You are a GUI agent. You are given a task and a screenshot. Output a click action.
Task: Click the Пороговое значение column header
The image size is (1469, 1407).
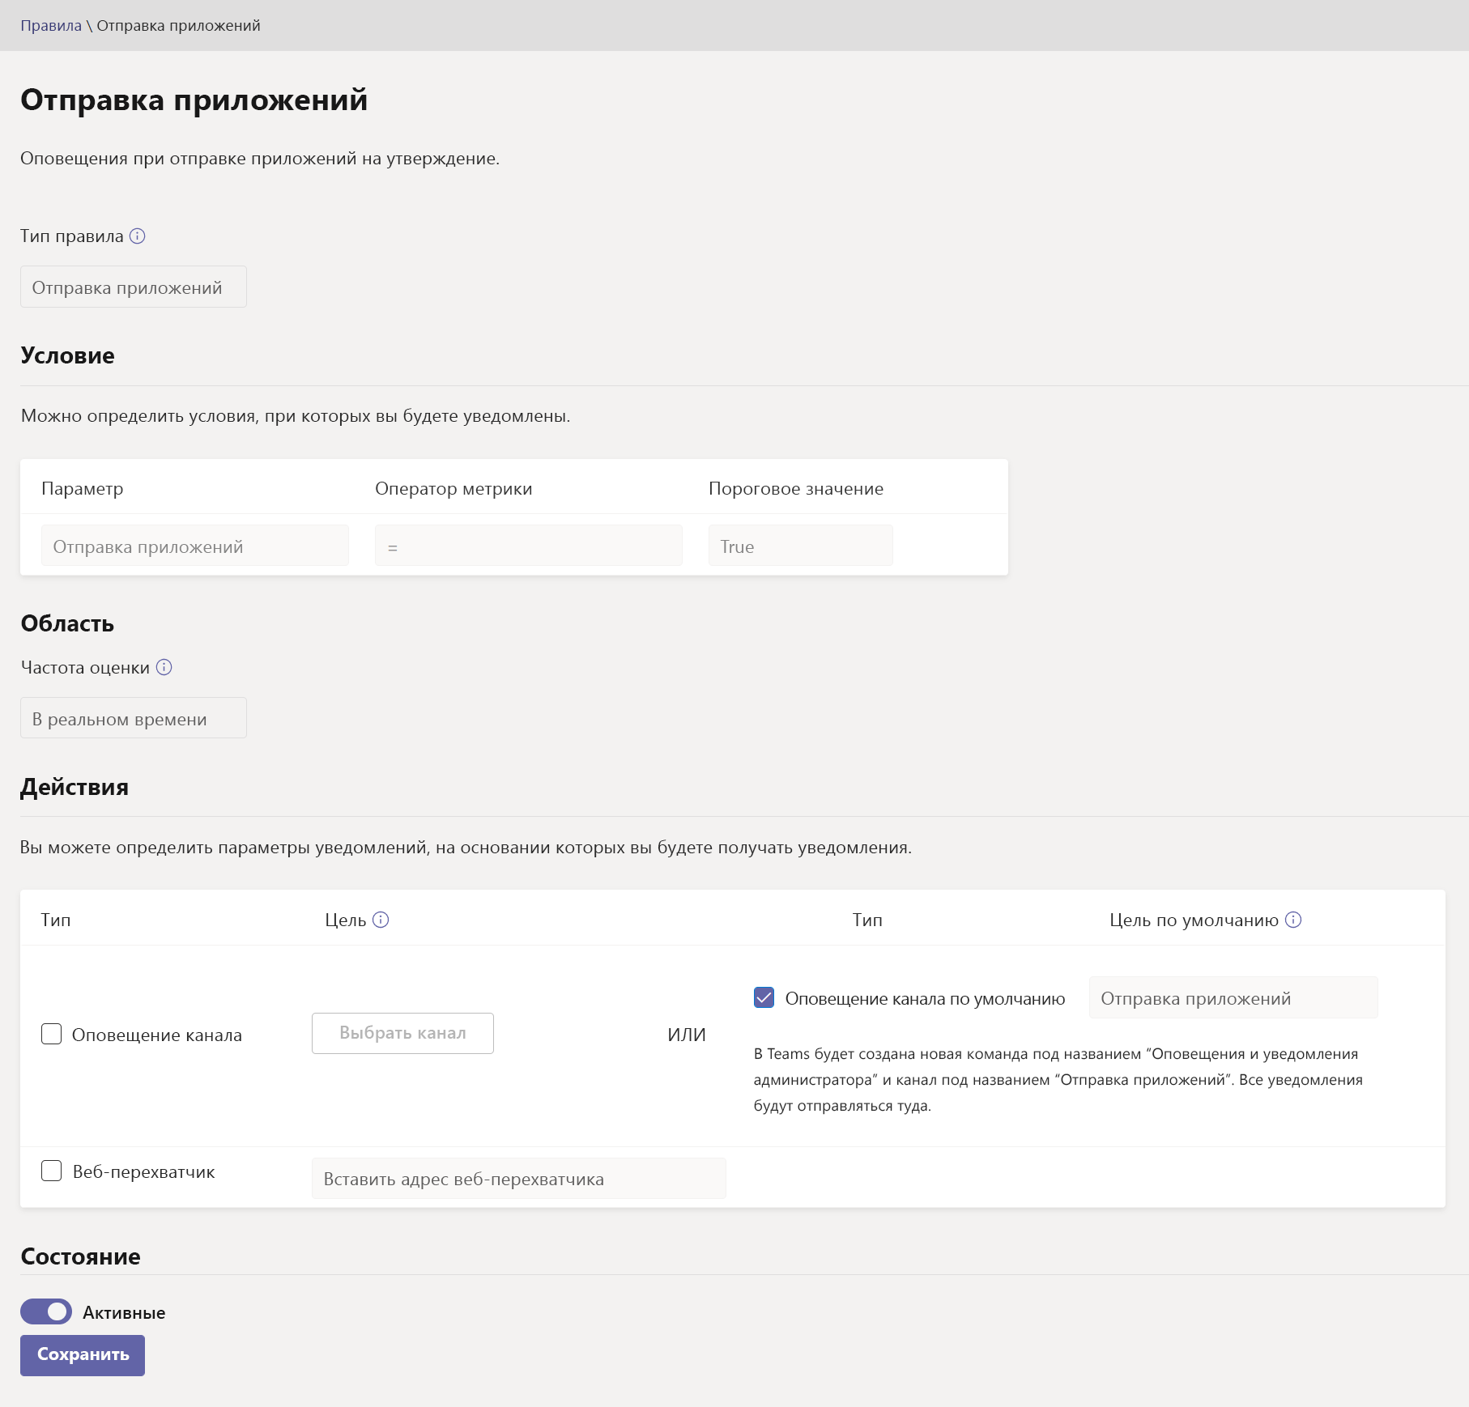click(796, 489)
